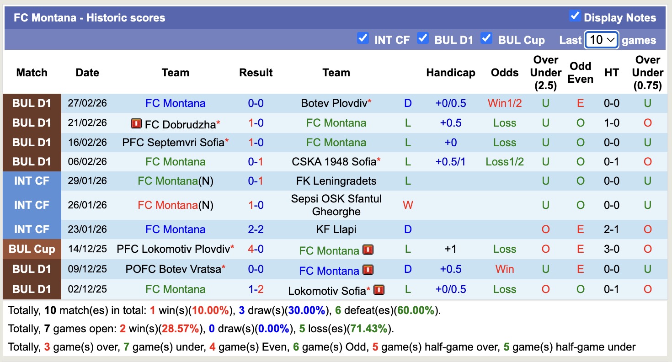The height and width of the screenshot is (362, 672).
Task: Open the last games count dropdown
Action: point(602,40)
